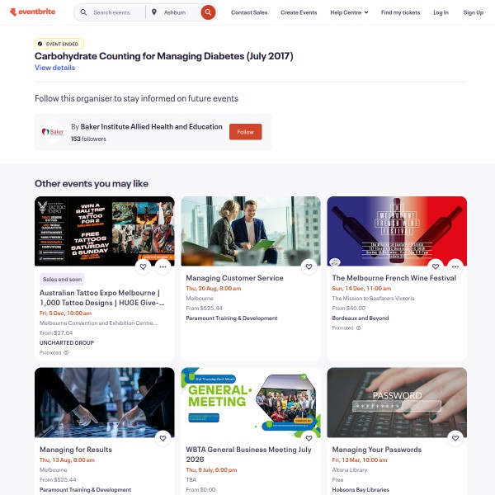
Task: Like the Melbourne French Wine Festival event
Action: coord(436,266)
